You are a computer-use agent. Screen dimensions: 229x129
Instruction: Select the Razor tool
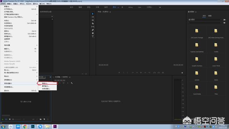(x=93, y=24)
